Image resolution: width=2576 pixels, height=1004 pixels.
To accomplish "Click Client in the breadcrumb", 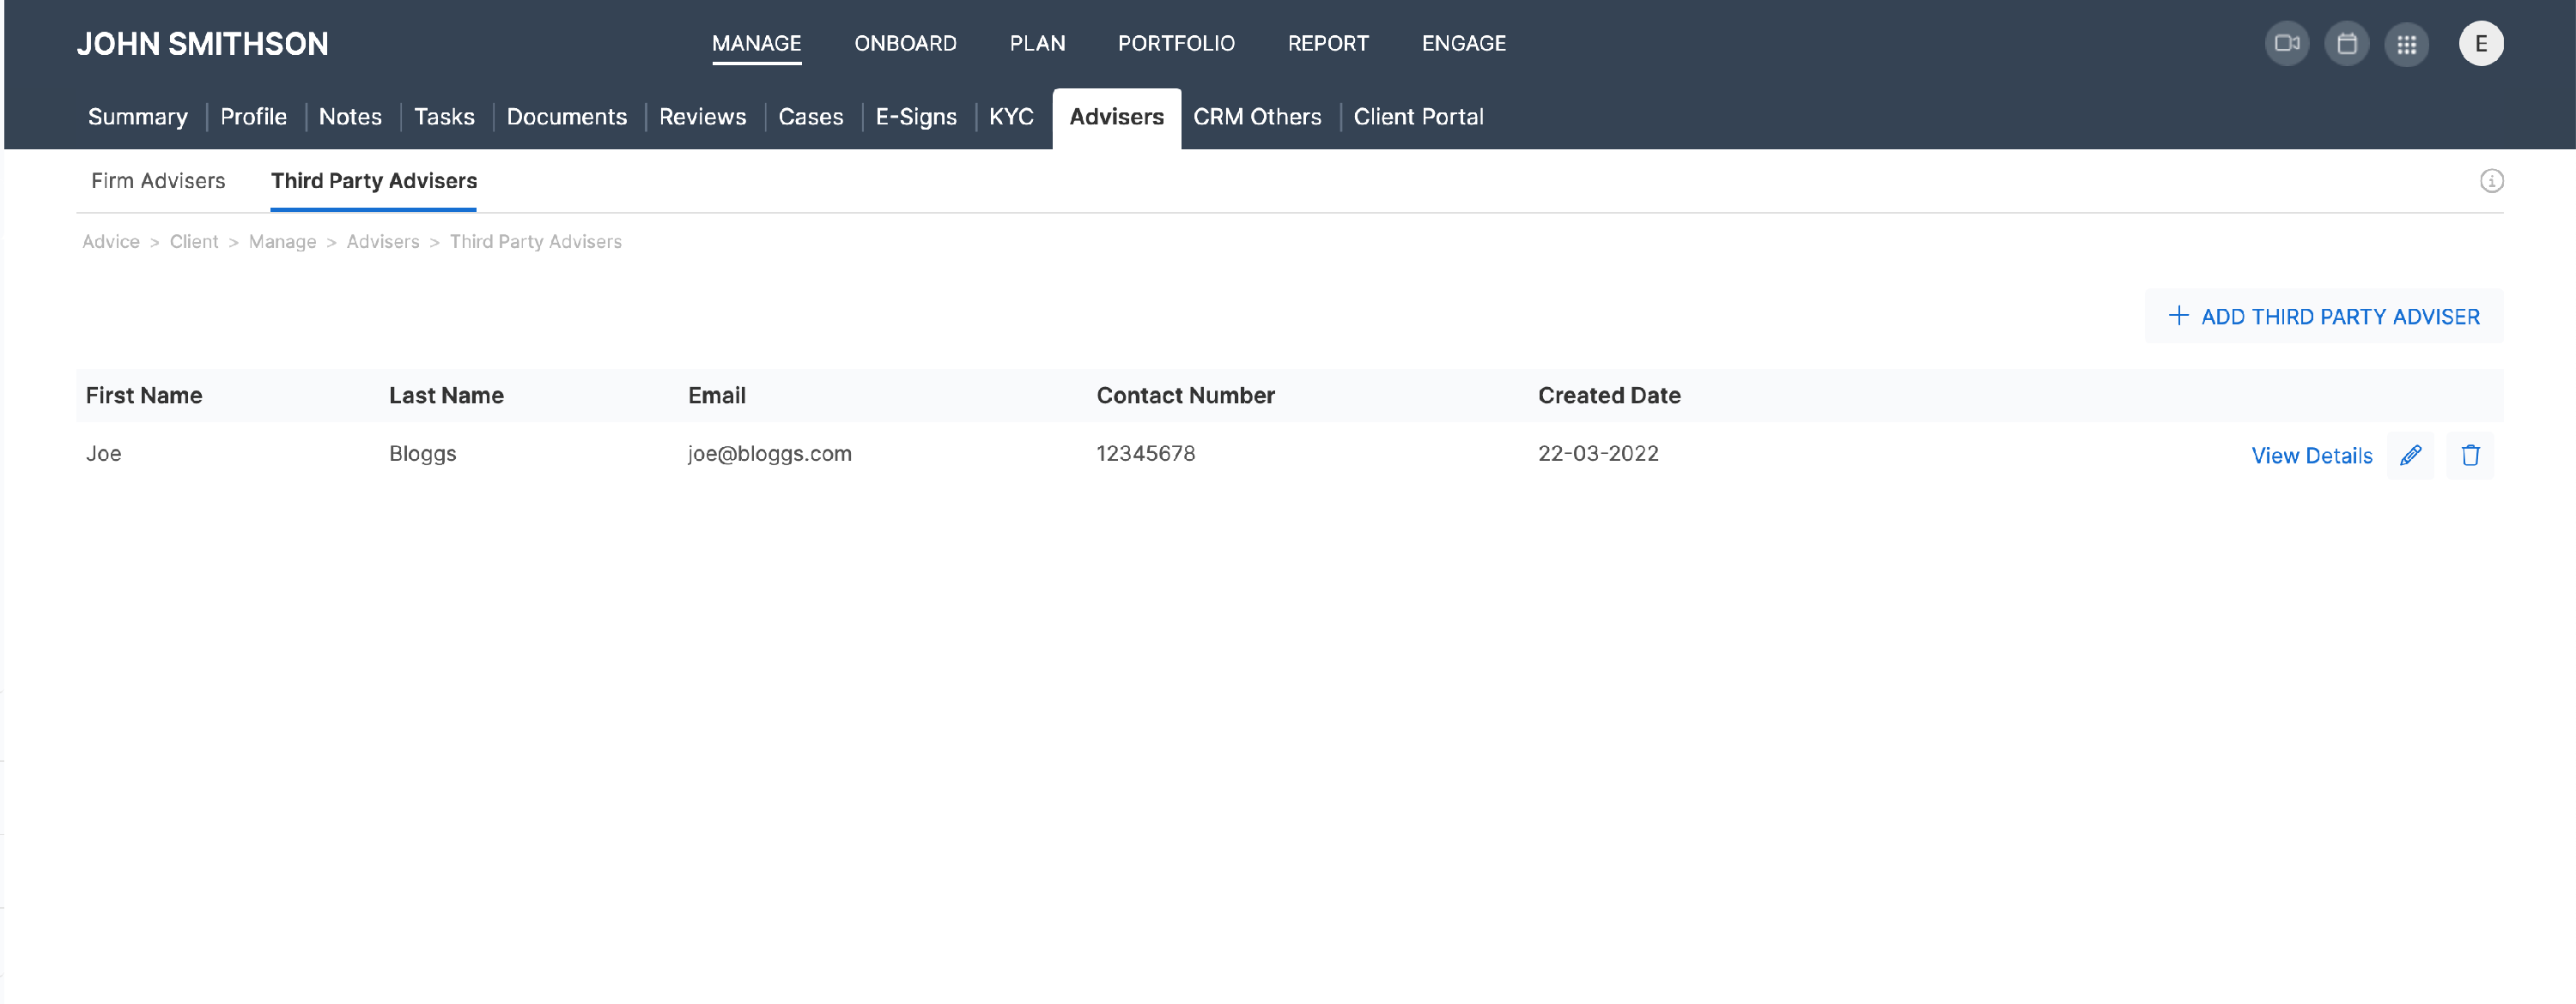I will (193, 242).
